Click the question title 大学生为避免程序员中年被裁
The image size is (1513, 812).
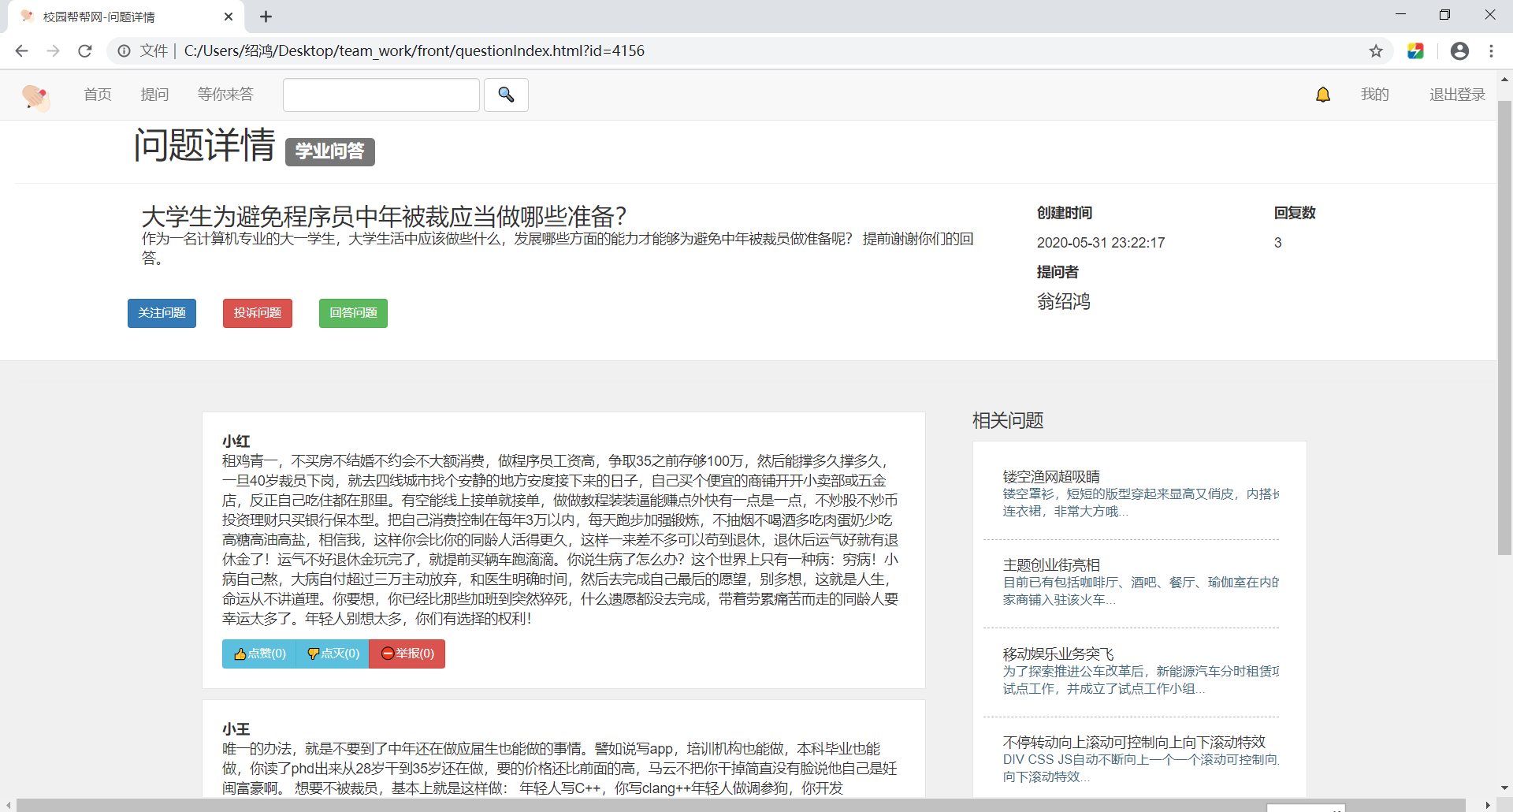tap(384, 216)
